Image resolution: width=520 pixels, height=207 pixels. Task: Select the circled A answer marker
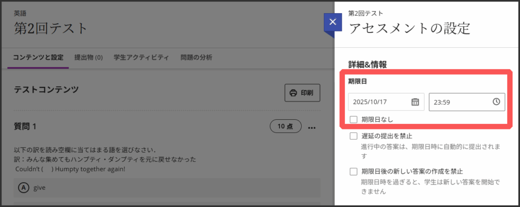pyautogui.click(x=23, y=188)
